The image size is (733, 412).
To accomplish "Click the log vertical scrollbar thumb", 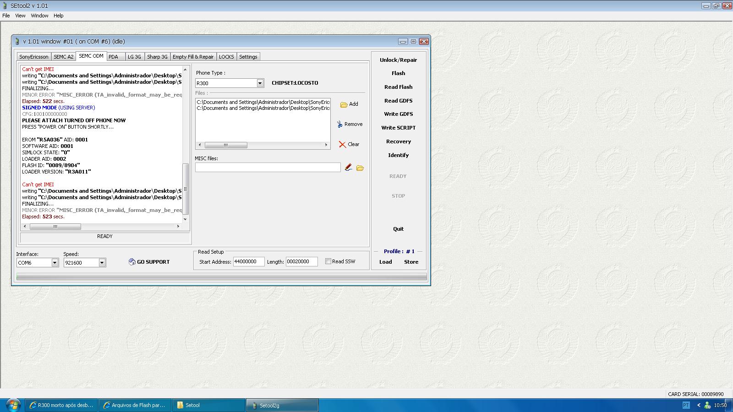I will pos(186,189).
